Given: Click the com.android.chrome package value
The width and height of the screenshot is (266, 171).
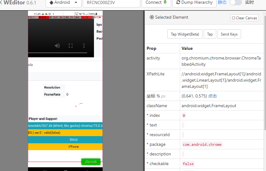Looking at the screenshot, I should pyautogui.click(x=202, y=144).
